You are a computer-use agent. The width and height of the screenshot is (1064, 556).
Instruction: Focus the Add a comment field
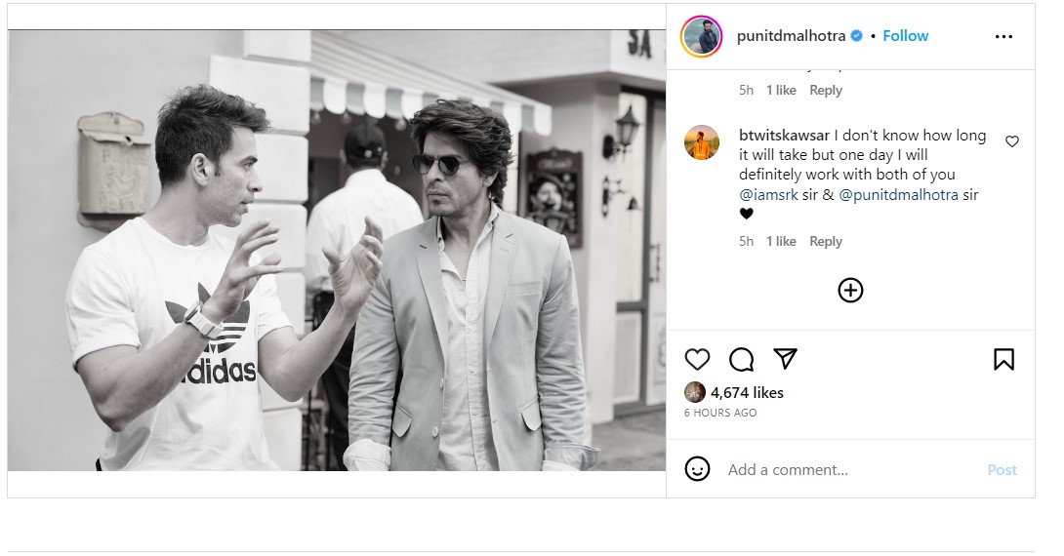click(x=849, y=469)
